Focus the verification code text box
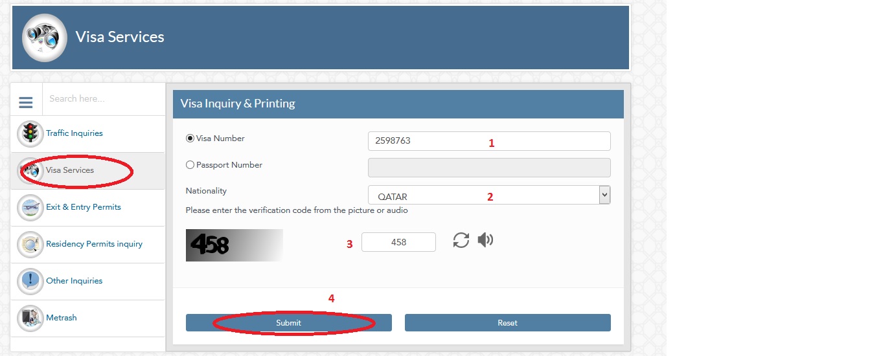 [x=398, y=242]
